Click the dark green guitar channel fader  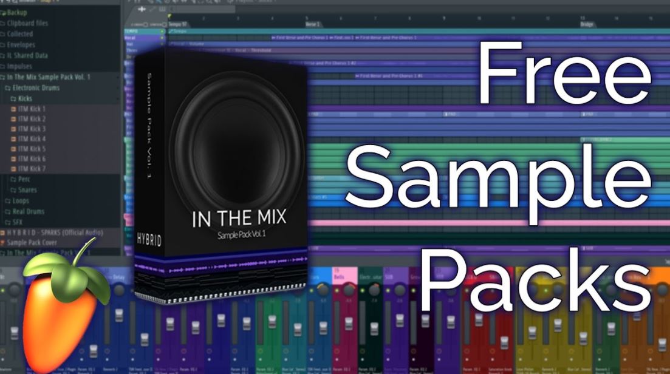(374, 328)
